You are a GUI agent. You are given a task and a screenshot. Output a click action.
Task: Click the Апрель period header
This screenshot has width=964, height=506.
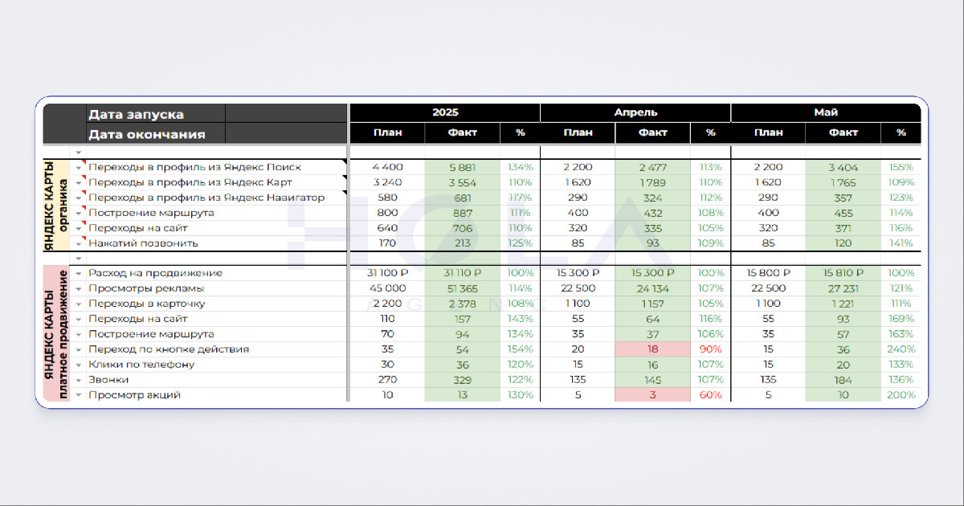pyautogui.click(x=635, y=113)
